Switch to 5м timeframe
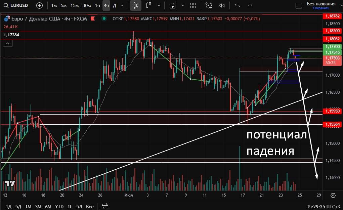343x210 pixels. coord(63,5)
